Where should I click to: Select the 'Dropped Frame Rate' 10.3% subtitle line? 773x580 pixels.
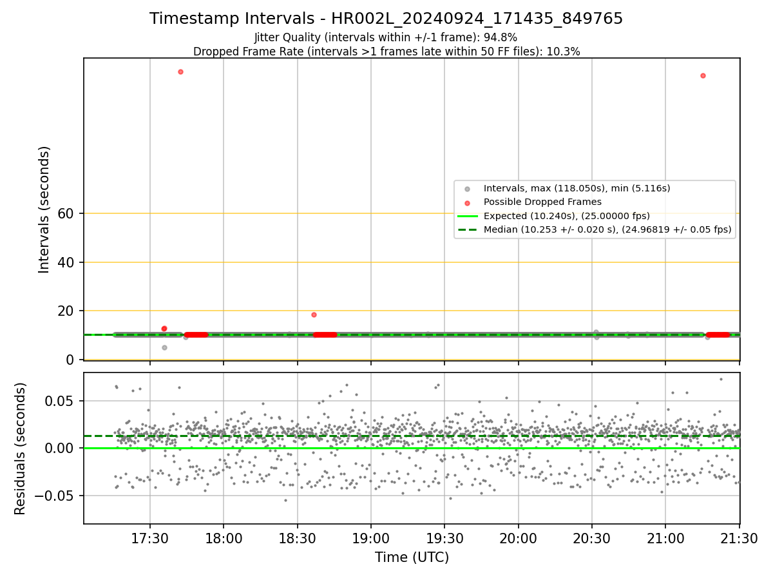tap(386, 52)
